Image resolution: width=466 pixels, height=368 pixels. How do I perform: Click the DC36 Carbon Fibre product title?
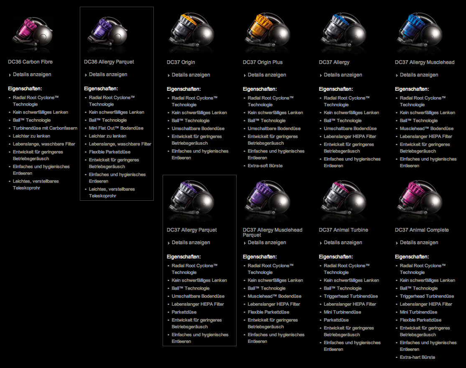point(31,62)
